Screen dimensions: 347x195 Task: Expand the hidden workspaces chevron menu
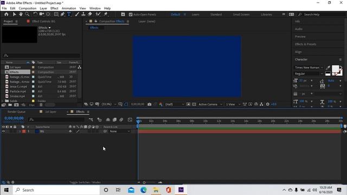point(283,14)
